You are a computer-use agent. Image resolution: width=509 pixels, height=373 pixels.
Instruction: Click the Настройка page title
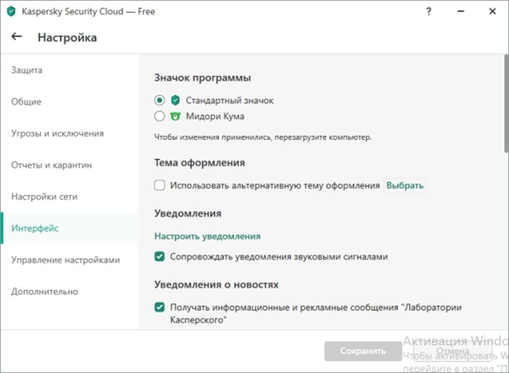pyautogui.click(x=67, y=37)
